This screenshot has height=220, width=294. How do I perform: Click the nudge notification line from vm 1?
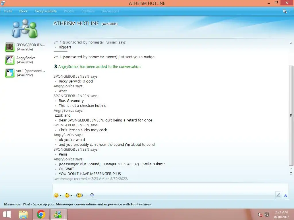[x=105, y=57]
